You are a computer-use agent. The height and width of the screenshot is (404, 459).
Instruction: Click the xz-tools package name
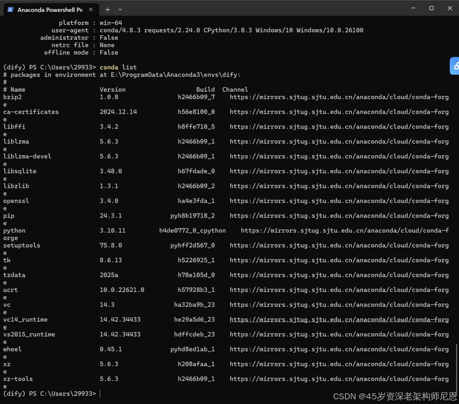[18, 379]
